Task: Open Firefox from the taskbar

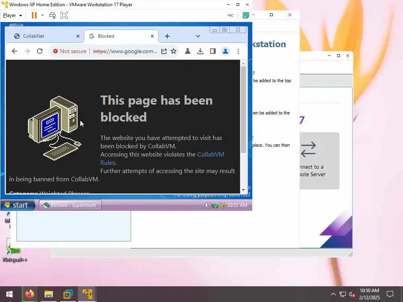Action: 29,294
